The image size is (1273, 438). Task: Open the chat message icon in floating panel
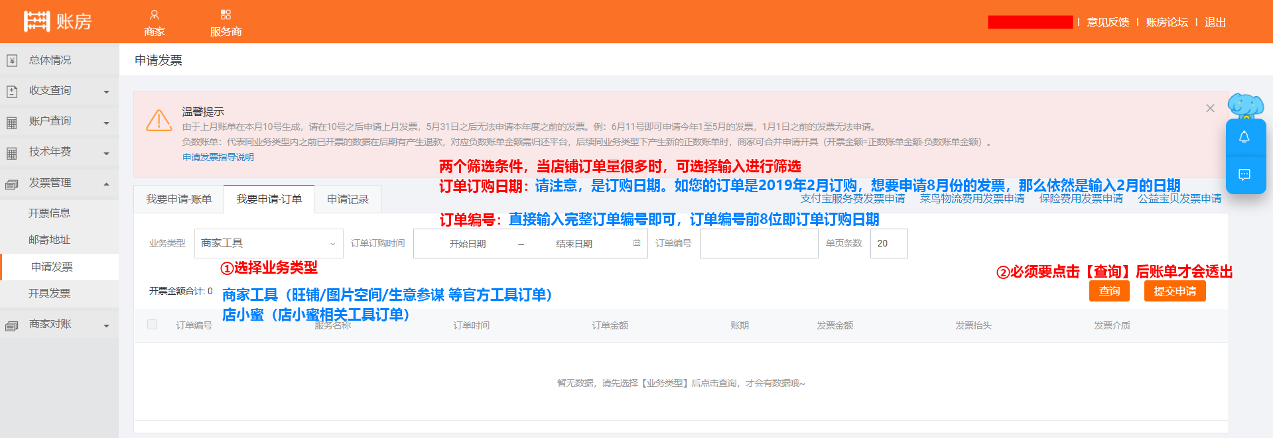click(1244, 175)
